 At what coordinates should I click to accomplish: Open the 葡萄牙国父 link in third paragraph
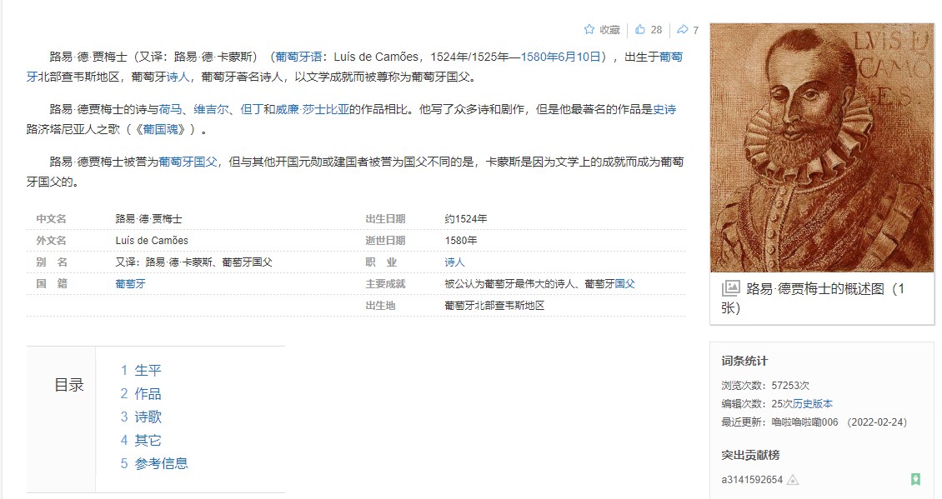tap(188, 162)
